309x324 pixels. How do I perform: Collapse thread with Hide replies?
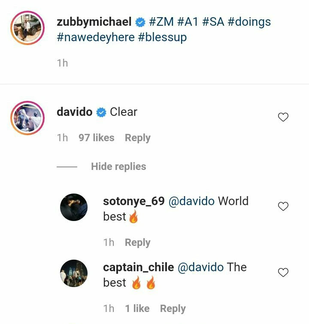coord(118,167)
